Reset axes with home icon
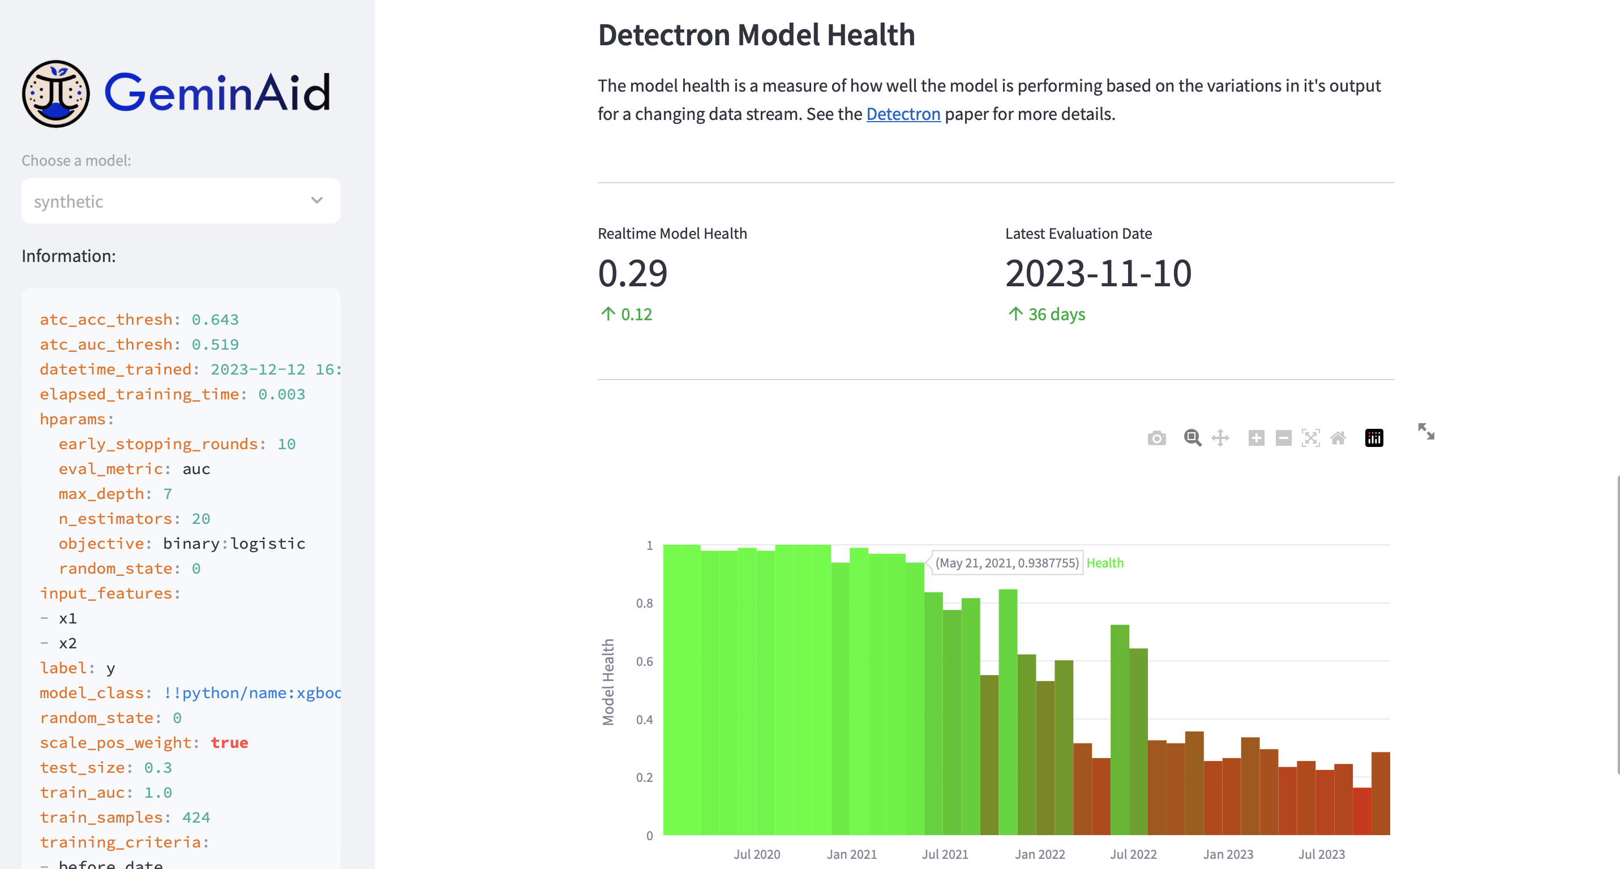The width and height of the screenshot is (1620, 869). click(x=1338, y=438)
